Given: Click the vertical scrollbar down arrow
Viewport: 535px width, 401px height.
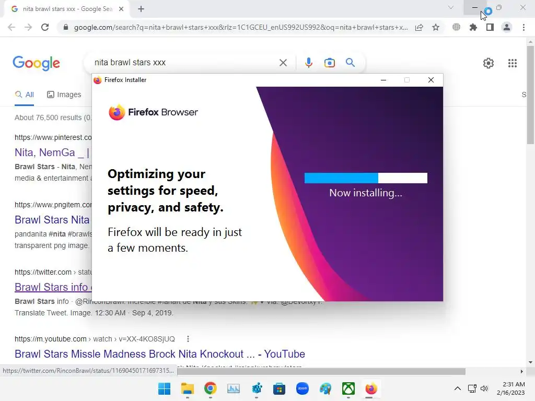Looking at the screenshot, I should point(530,362).
